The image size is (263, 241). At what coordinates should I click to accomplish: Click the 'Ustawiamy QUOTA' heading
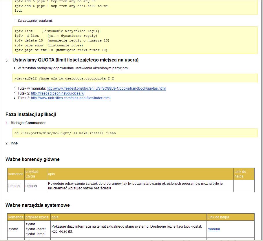[x=75, y=60]
